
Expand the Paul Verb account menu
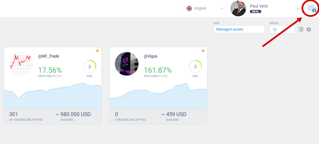click(x=298, y=8)
